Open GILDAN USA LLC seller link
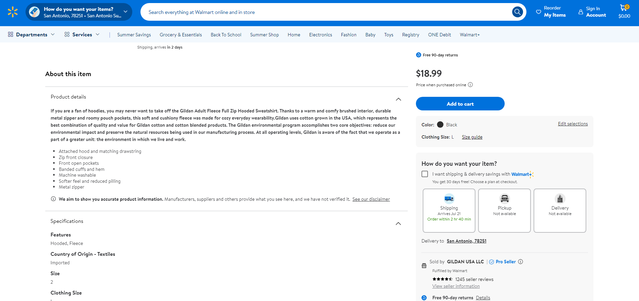Image resolution: width=639 pixels, height=301 pixels. pos(465,262)
